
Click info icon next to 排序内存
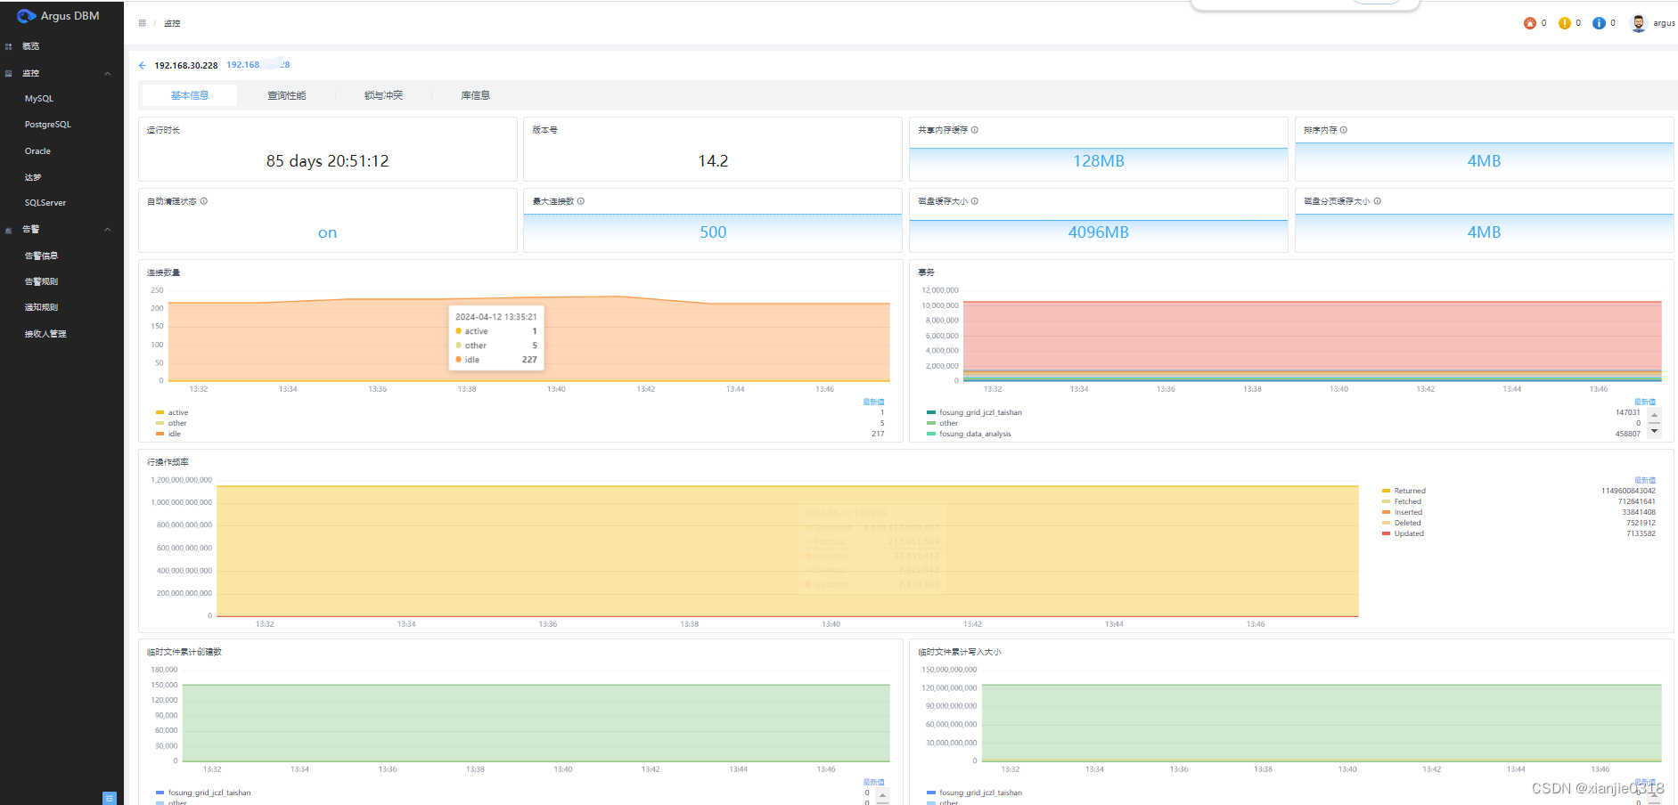(x=1344, y=130)
